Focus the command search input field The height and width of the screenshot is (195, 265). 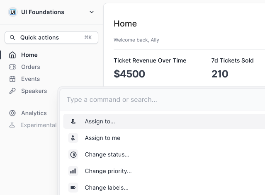coord(162,100)
